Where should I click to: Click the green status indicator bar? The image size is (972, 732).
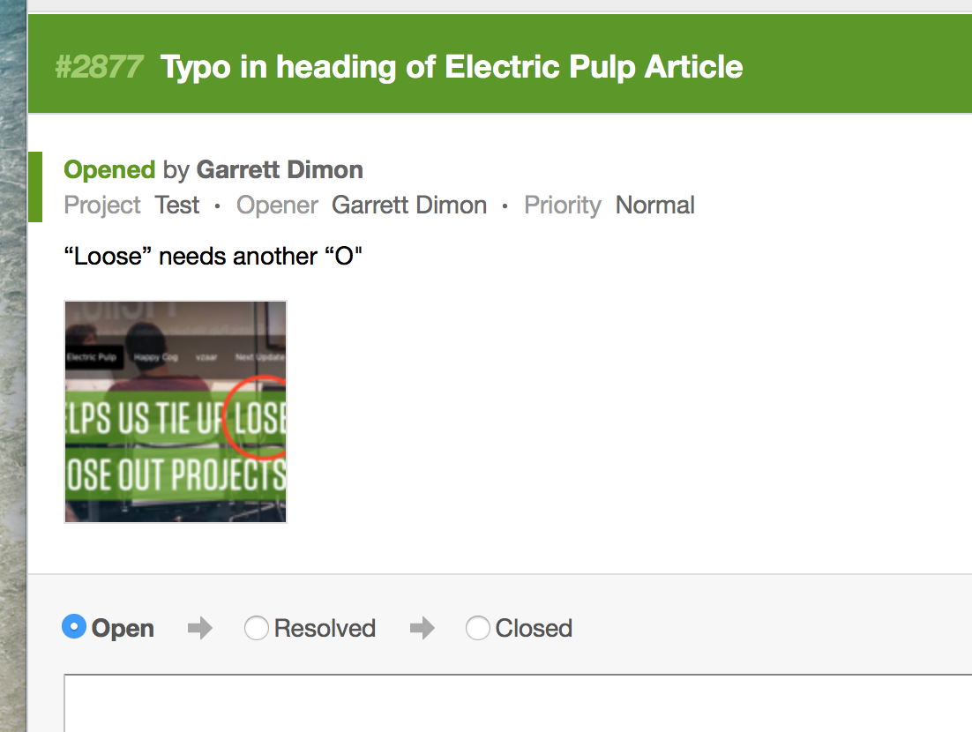[35, 187]
